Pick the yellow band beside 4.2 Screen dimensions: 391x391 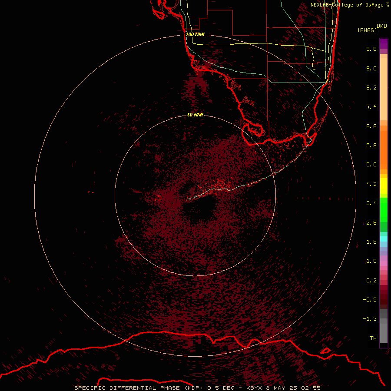384,186
